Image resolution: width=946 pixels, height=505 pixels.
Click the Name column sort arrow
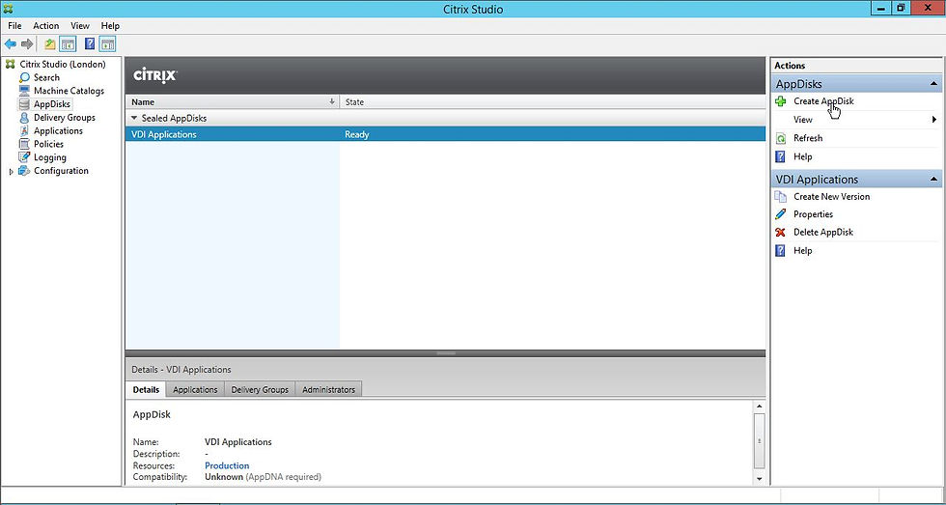point(332,102)
